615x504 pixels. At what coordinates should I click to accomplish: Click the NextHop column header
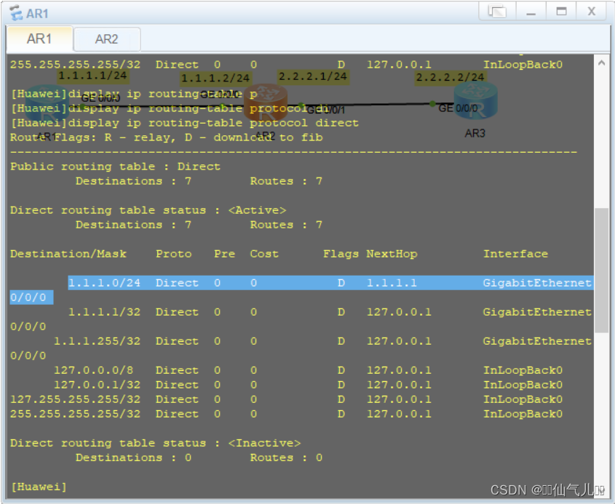click(392, 254)
